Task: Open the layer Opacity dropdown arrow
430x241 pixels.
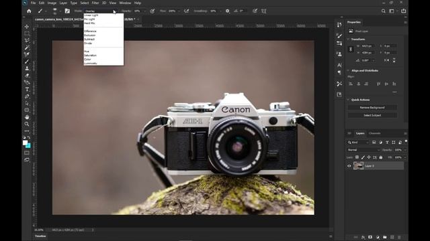Action: click(x=405, y=150)
